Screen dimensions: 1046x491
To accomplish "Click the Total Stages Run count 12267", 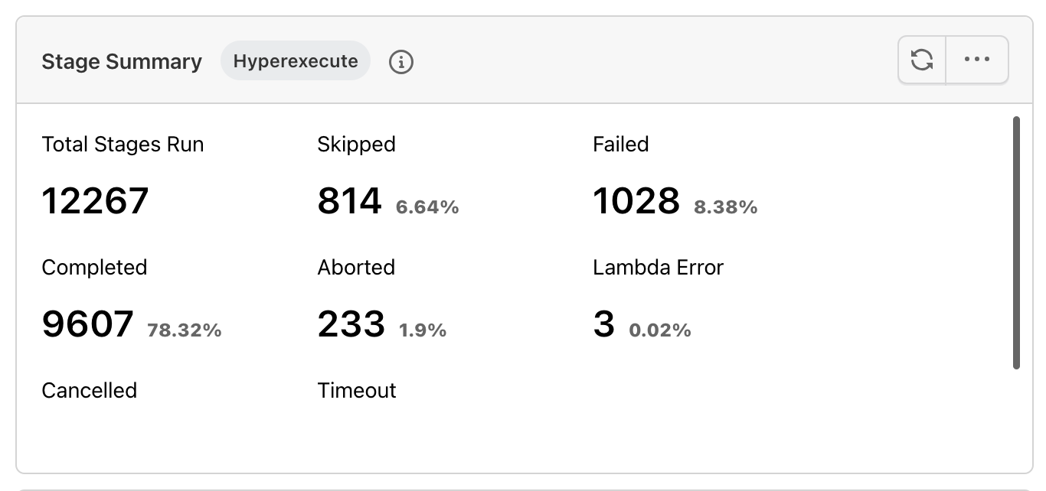I will pos(95,201).
